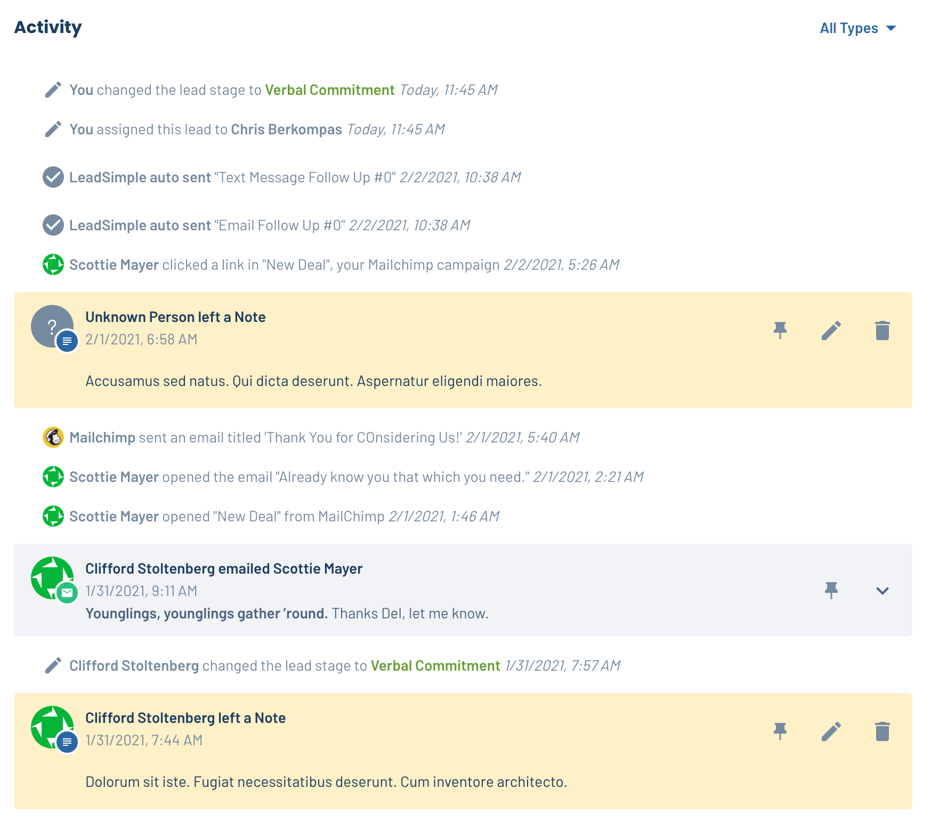Open the All Types filter dropdown
Screen dimensions: 939x821
click(x=857, y=28)
